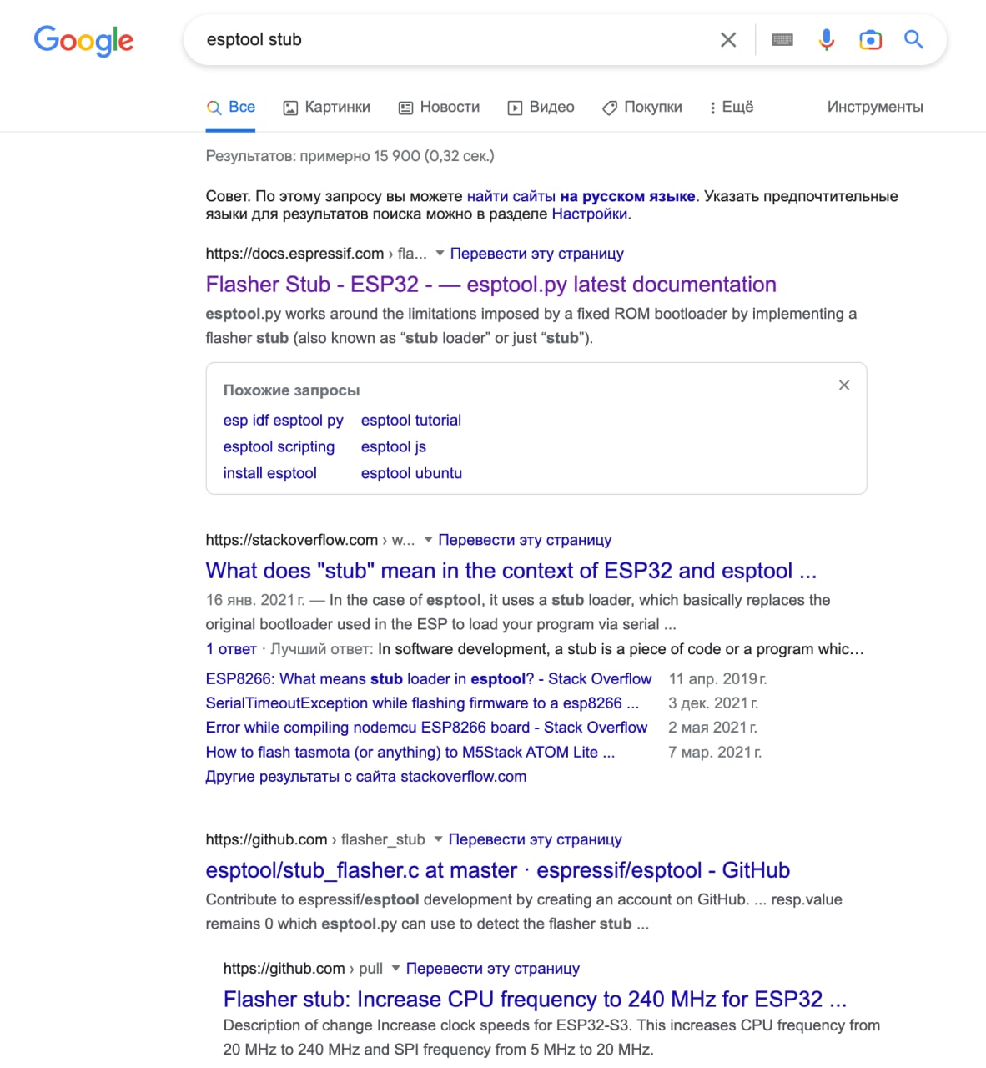Viewport: 986px width, 1068px height.
Task: Expand dropdown arrow by github.com flasher_stub
Action: [439, 839]
